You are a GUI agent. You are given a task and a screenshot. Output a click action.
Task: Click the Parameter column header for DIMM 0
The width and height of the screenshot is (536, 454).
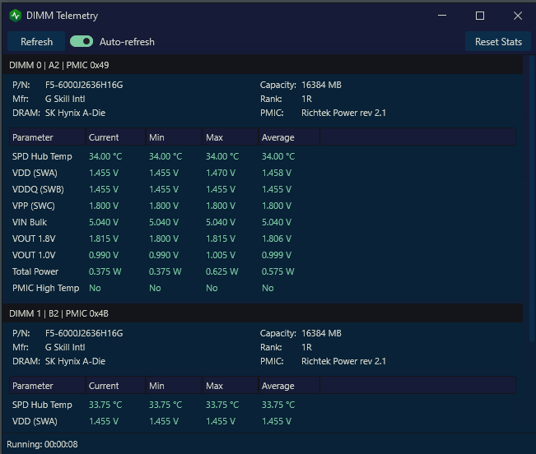[47, 137]
